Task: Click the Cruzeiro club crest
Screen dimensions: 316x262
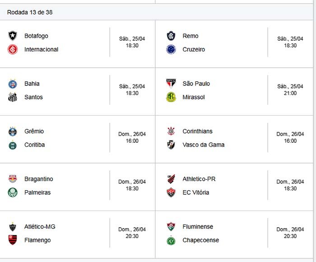Action: [x=171, y=50]
